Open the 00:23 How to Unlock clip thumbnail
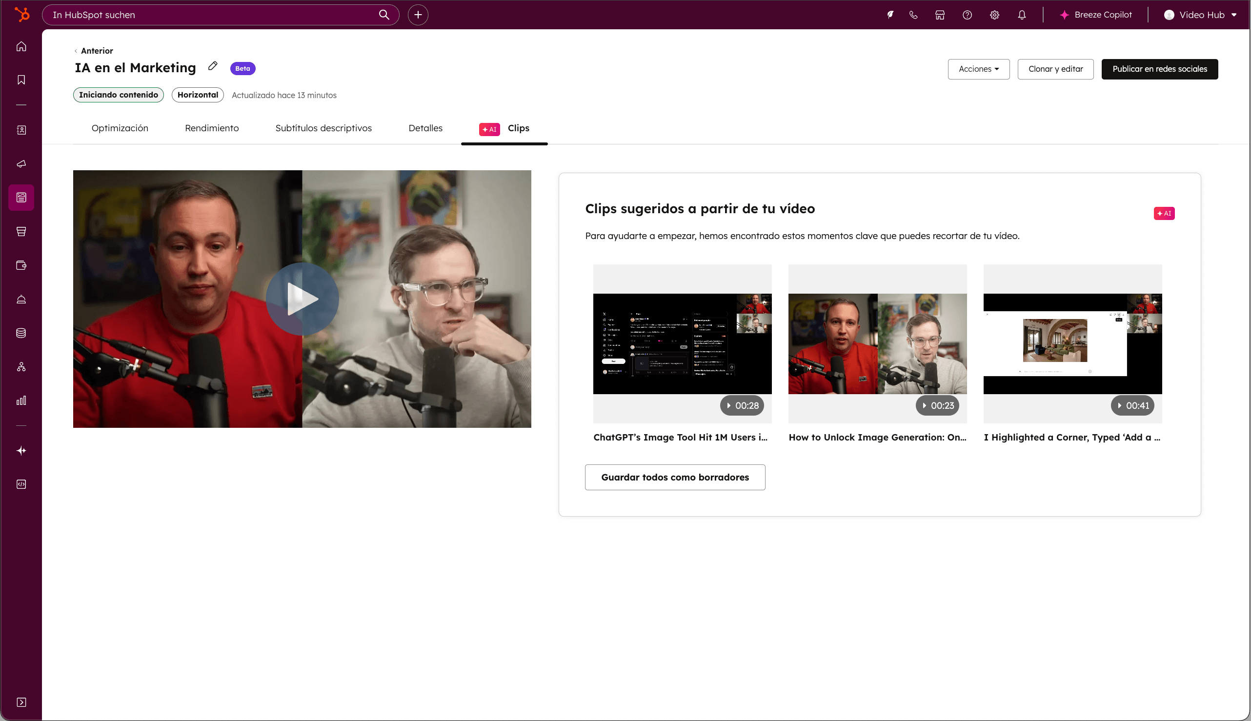This screenshot has width=1251, height=721. click(x=877, y=343)
